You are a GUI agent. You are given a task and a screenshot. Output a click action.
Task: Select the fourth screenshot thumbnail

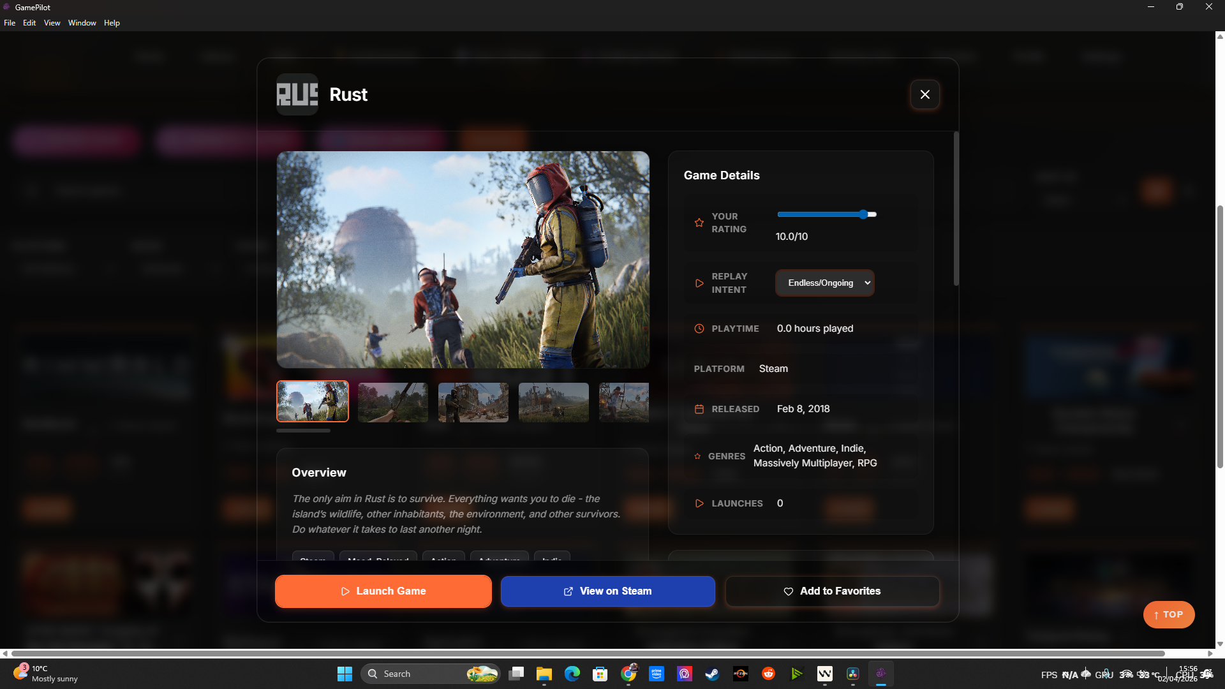click(553, 402)
